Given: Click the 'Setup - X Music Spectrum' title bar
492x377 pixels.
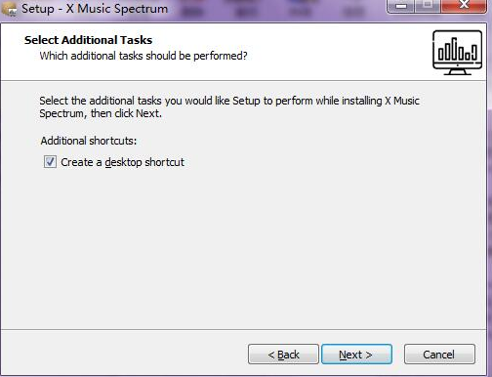Looking at the screenshot, I should [95, 9].
